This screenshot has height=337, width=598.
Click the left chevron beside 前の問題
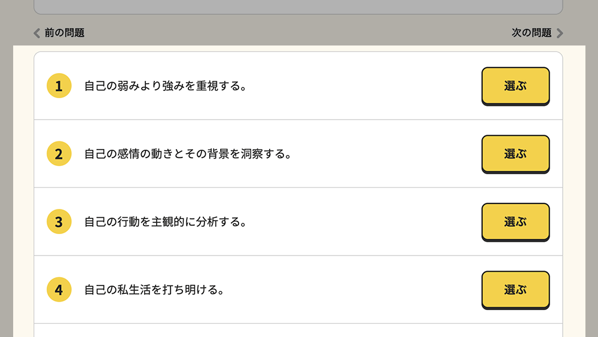point(37,33)
